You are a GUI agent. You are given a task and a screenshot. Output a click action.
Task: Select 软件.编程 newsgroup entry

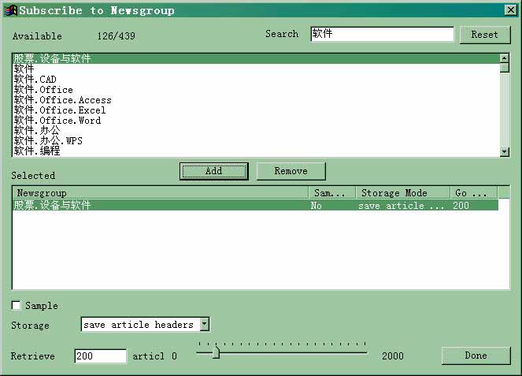[37, 151]
